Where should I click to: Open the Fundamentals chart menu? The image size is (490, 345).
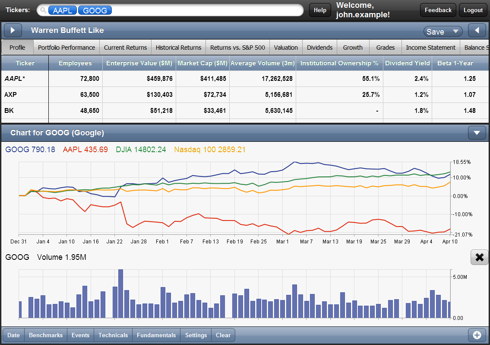click(x=156, y=335)
